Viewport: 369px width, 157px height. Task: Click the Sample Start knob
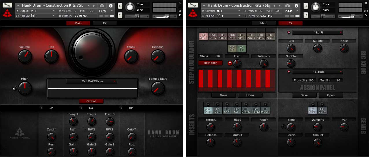click(158, 88)
